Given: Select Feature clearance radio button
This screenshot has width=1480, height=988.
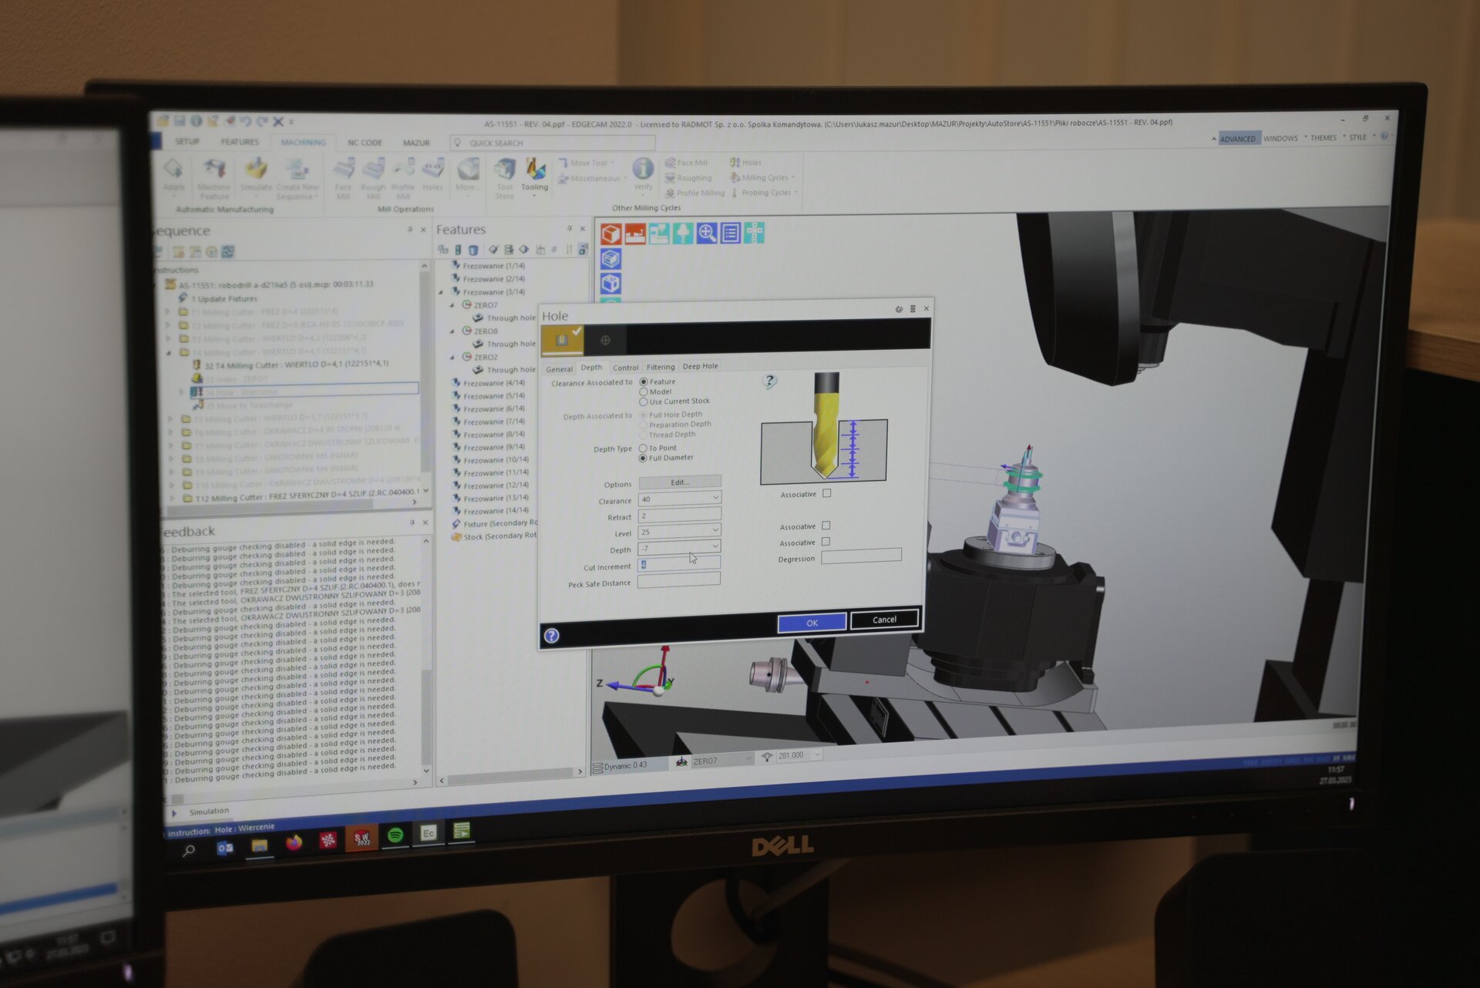Looking at the screenshot, I should click(643, 381).
